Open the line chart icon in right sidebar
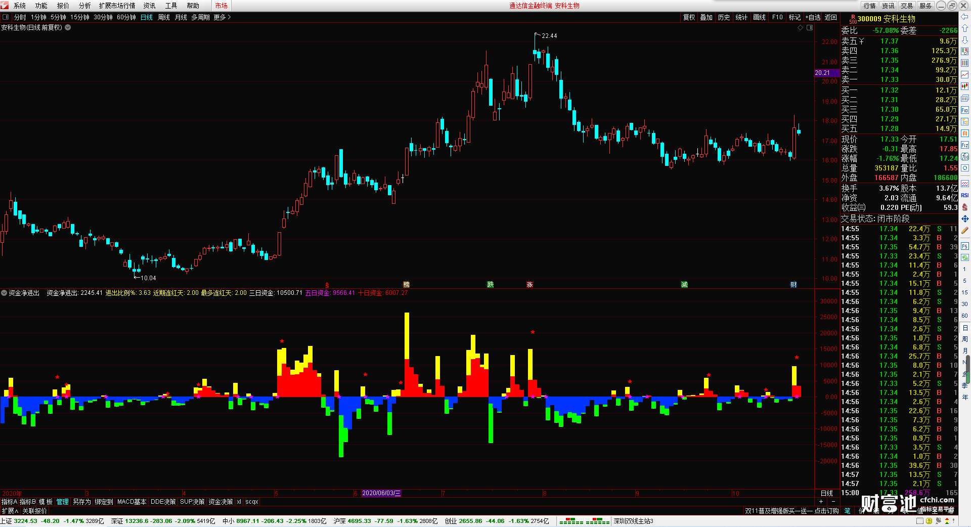Screen dimensions: 971x527 pyautogui.click(x=965, y=75)
